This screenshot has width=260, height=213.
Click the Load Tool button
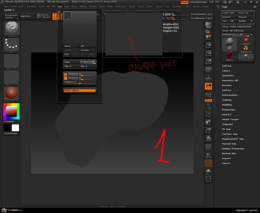click(228, 13)
